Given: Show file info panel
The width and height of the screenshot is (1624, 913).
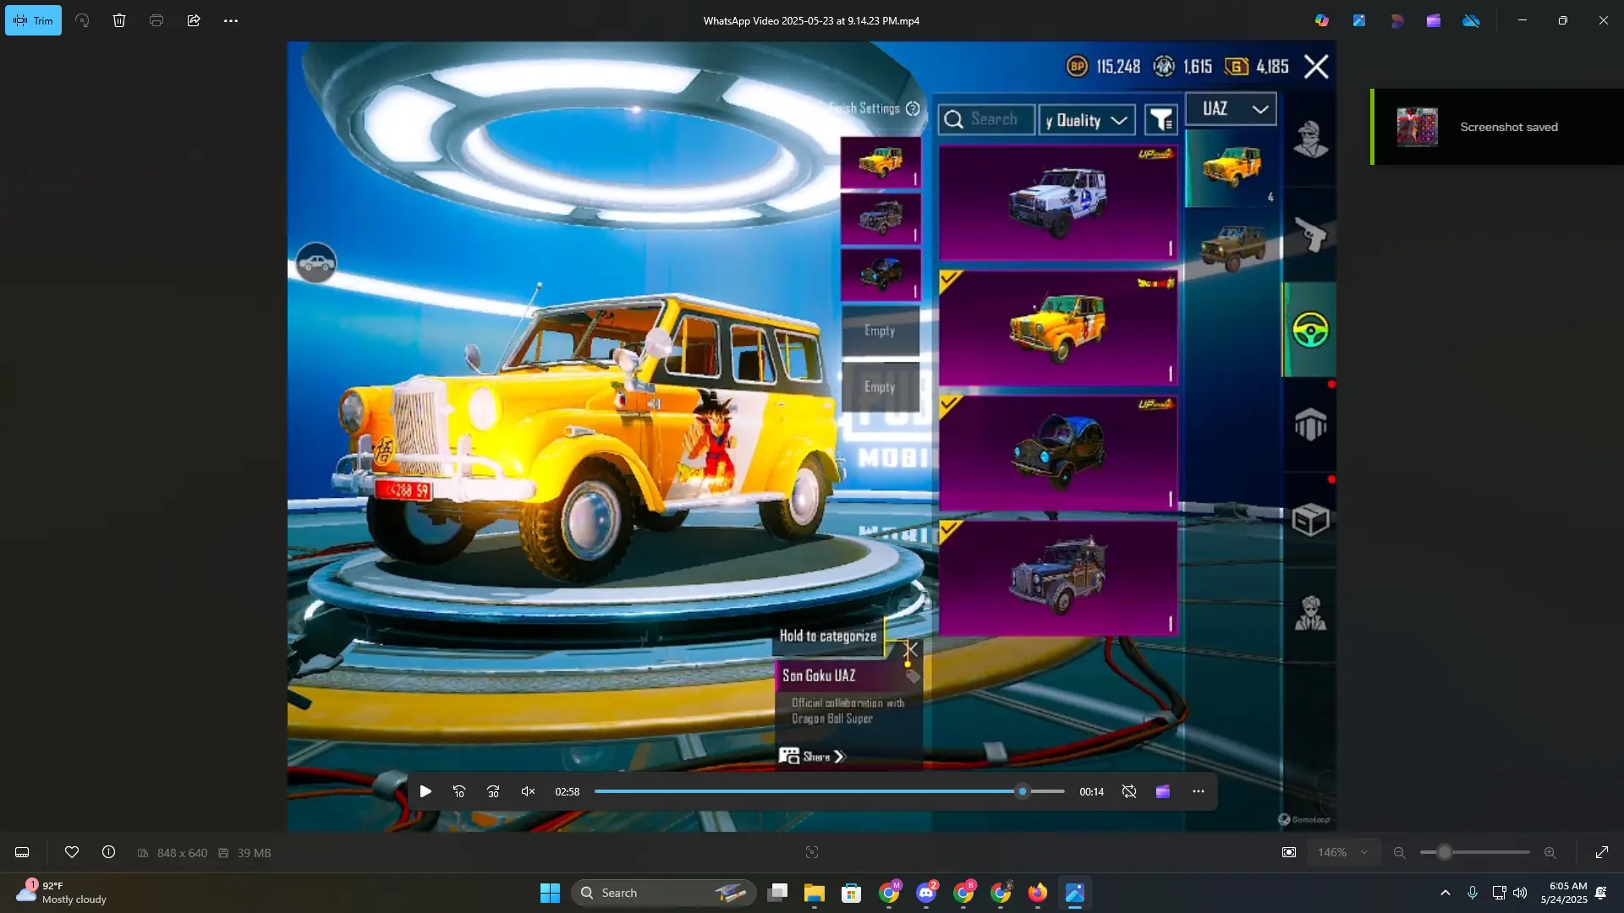Looking at the screenshot, I should pos(109,852).
